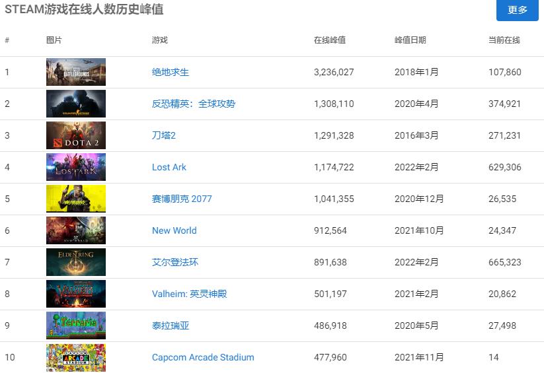Click the current online count 14
Viewport: 544px width, 373px height.
point(494,357)
